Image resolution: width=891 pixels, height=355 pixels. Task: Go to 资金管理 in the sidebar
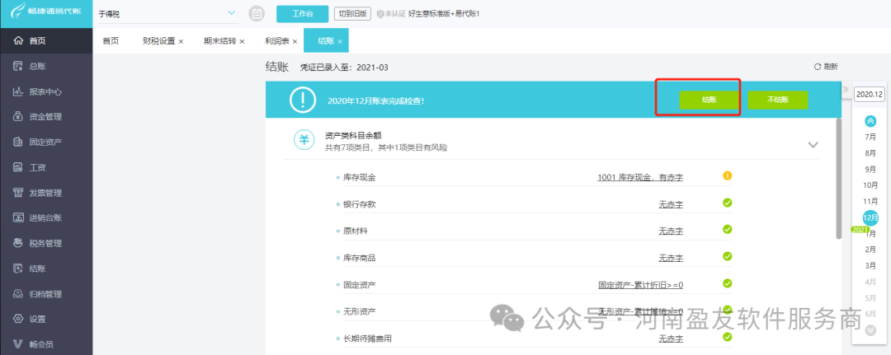click(x=46, y=117)
